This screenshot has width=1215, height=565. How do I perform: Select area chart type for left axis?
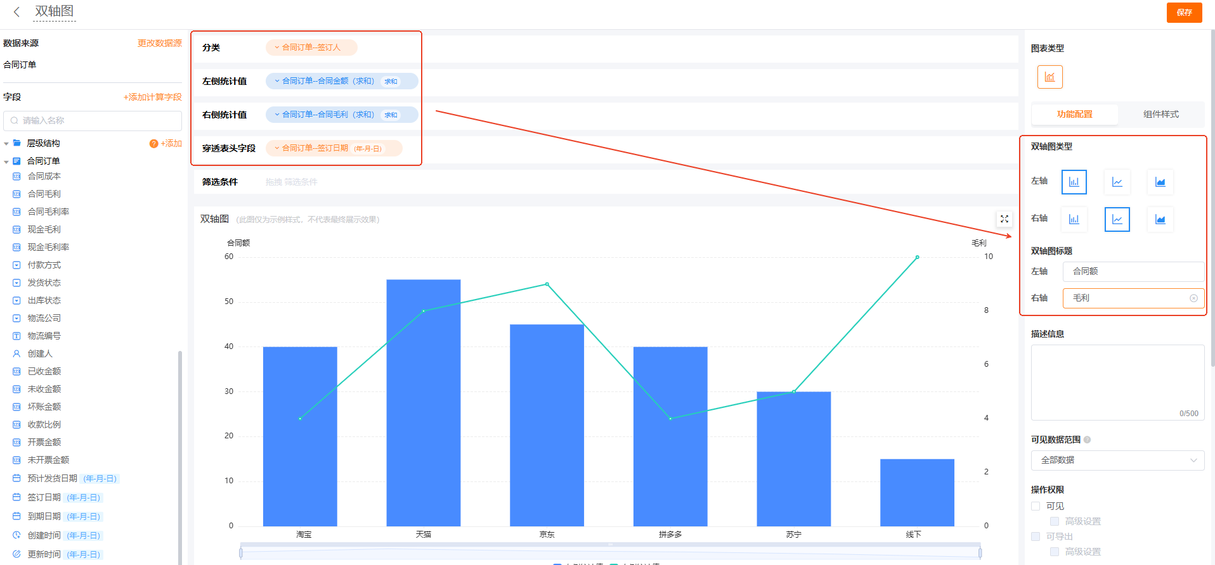pyautogui.click(x=1160, y=182)
